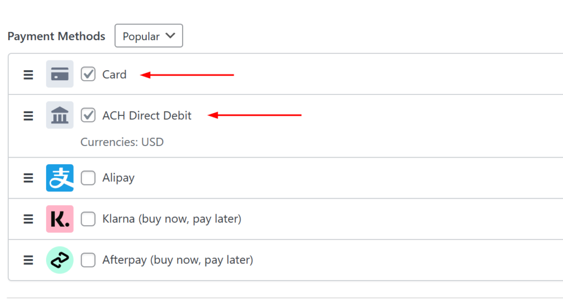Click the drag handle beside Afterpay
This screenshot has height=302, width=563.
coord(28,260)
